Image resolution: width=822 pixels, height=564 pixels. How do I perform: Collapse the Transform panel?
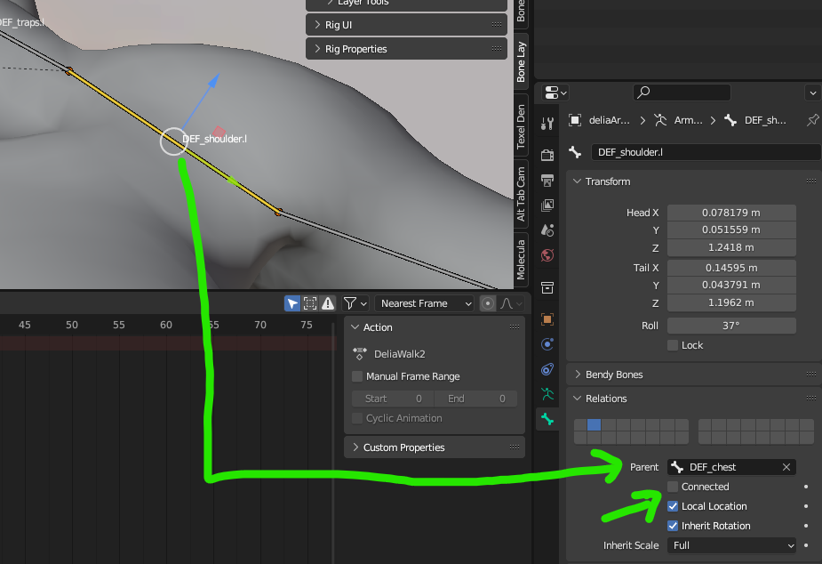(693, 181)
